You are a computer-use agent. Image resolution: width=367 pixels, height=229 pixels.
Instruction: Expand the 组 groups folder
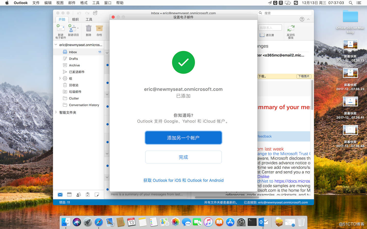pos(60,78)
